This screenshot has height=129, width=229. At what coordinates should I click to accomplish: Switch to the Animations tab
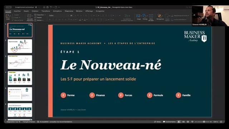click(x=57, y=11)
